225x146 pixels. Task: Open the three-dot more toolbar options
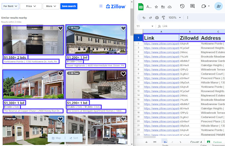(187, 18)
